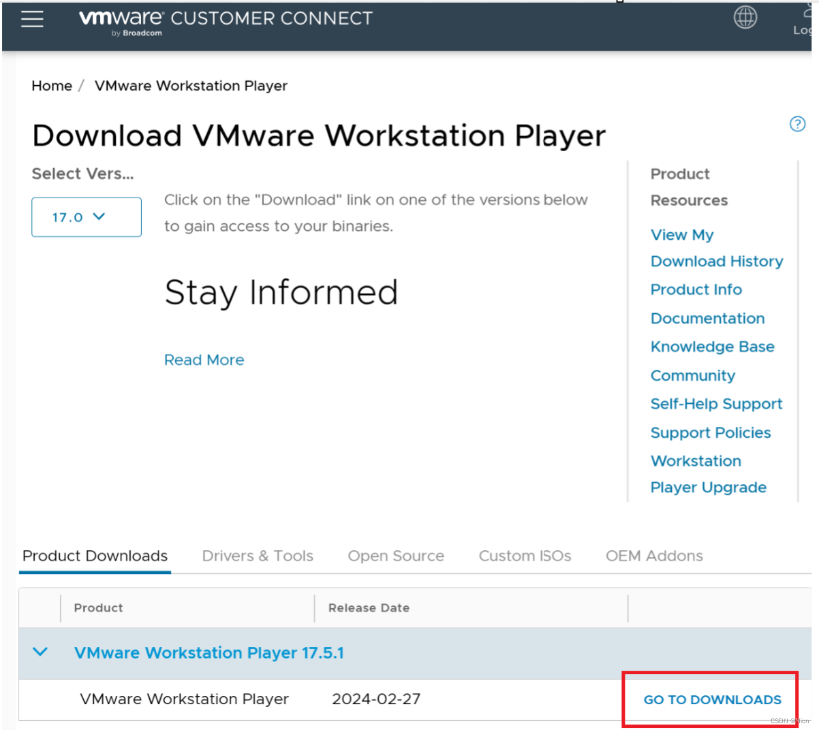819x730 pixels.
Task: Open the version selector dropdown showing 17.0
Action: click(86, 217)
